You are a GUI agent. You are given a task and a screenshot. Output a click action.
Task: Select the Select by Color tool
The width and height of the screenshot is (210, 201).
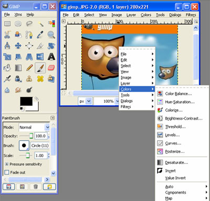pos(51,24)
